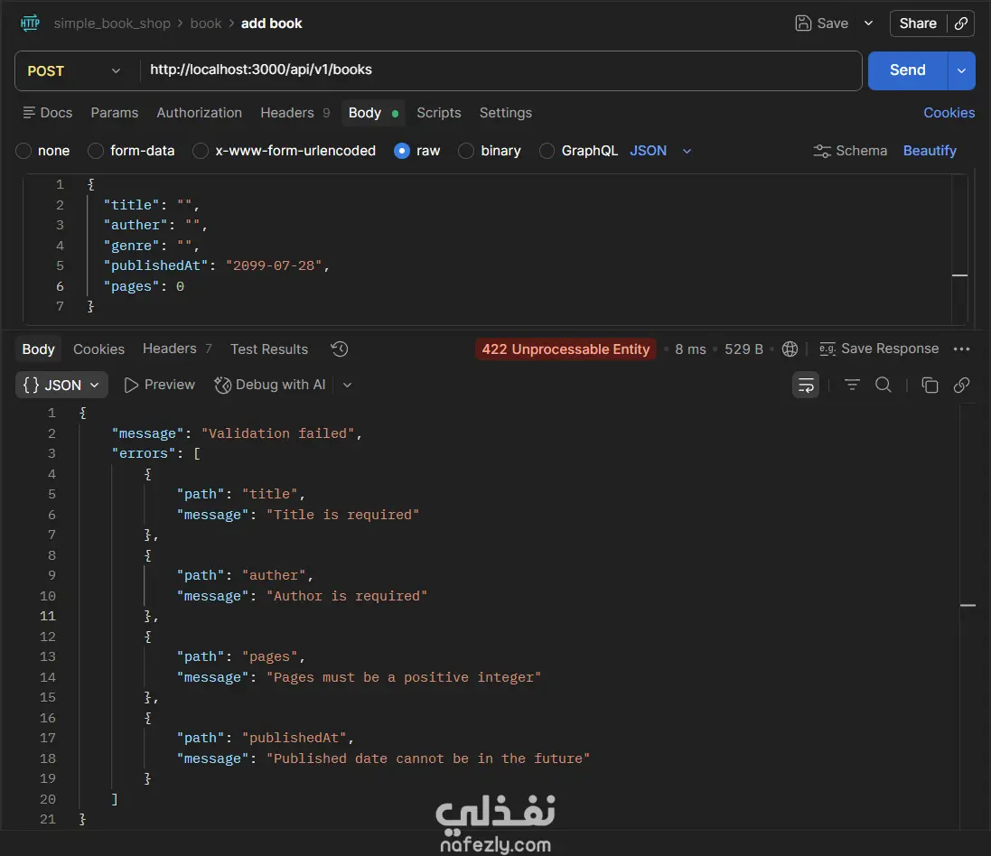Click the publishedAt date value in body
991x856 pixels.
(x=274, y=266)
